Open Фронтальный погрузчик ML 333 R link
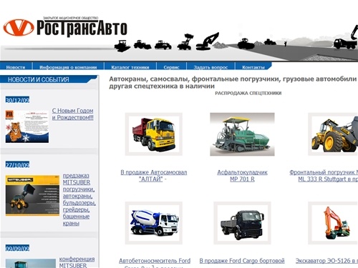 [324, 176]
